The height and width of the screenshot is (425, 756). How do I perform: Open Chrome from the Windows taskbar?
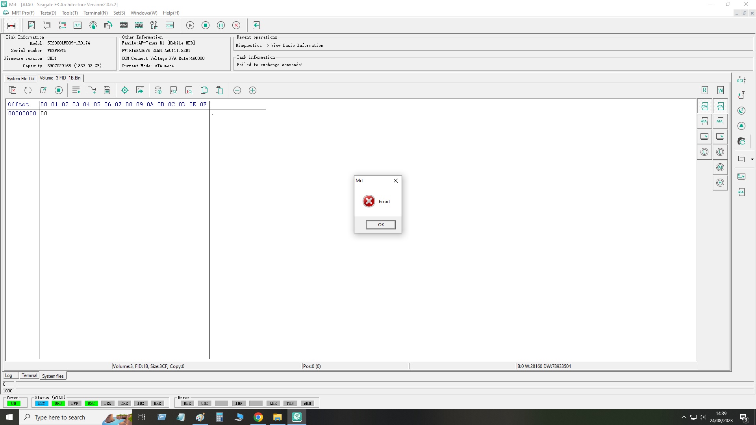click(258, 417)
